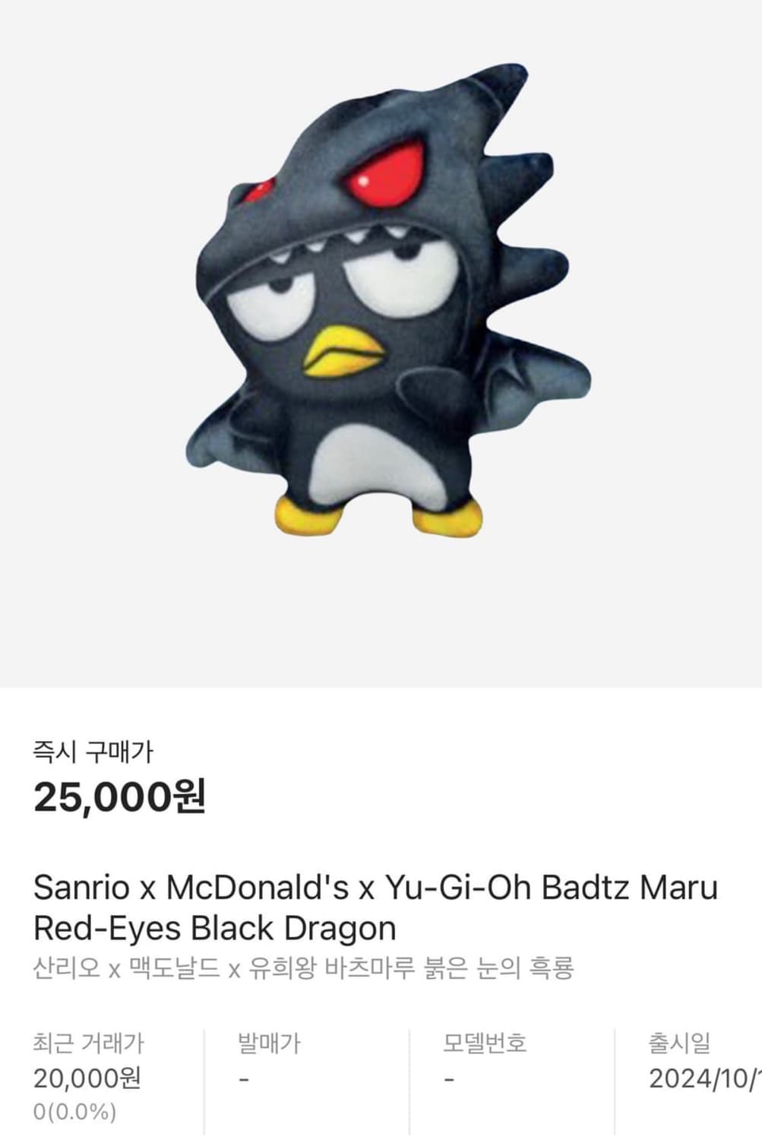Tap the 최근 거래가 heading
762x1140 pixels.
[x=88, y=1042]
